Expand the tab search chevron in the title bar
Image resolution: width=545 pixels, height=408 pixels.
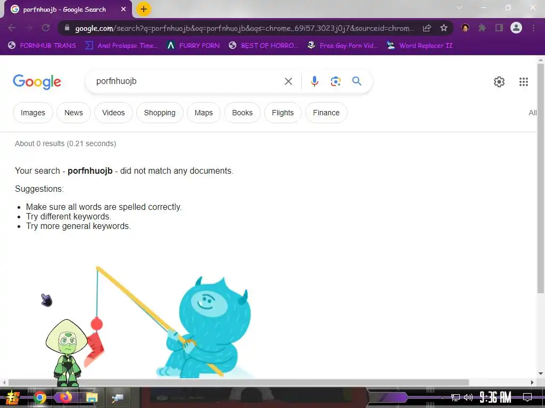click(x=459, y=7)
